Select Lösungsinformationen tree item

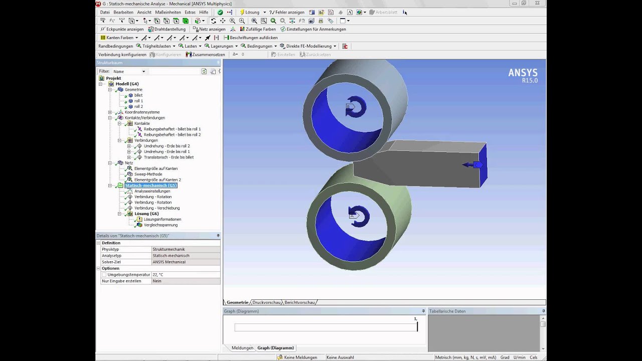tap(163, 219)
